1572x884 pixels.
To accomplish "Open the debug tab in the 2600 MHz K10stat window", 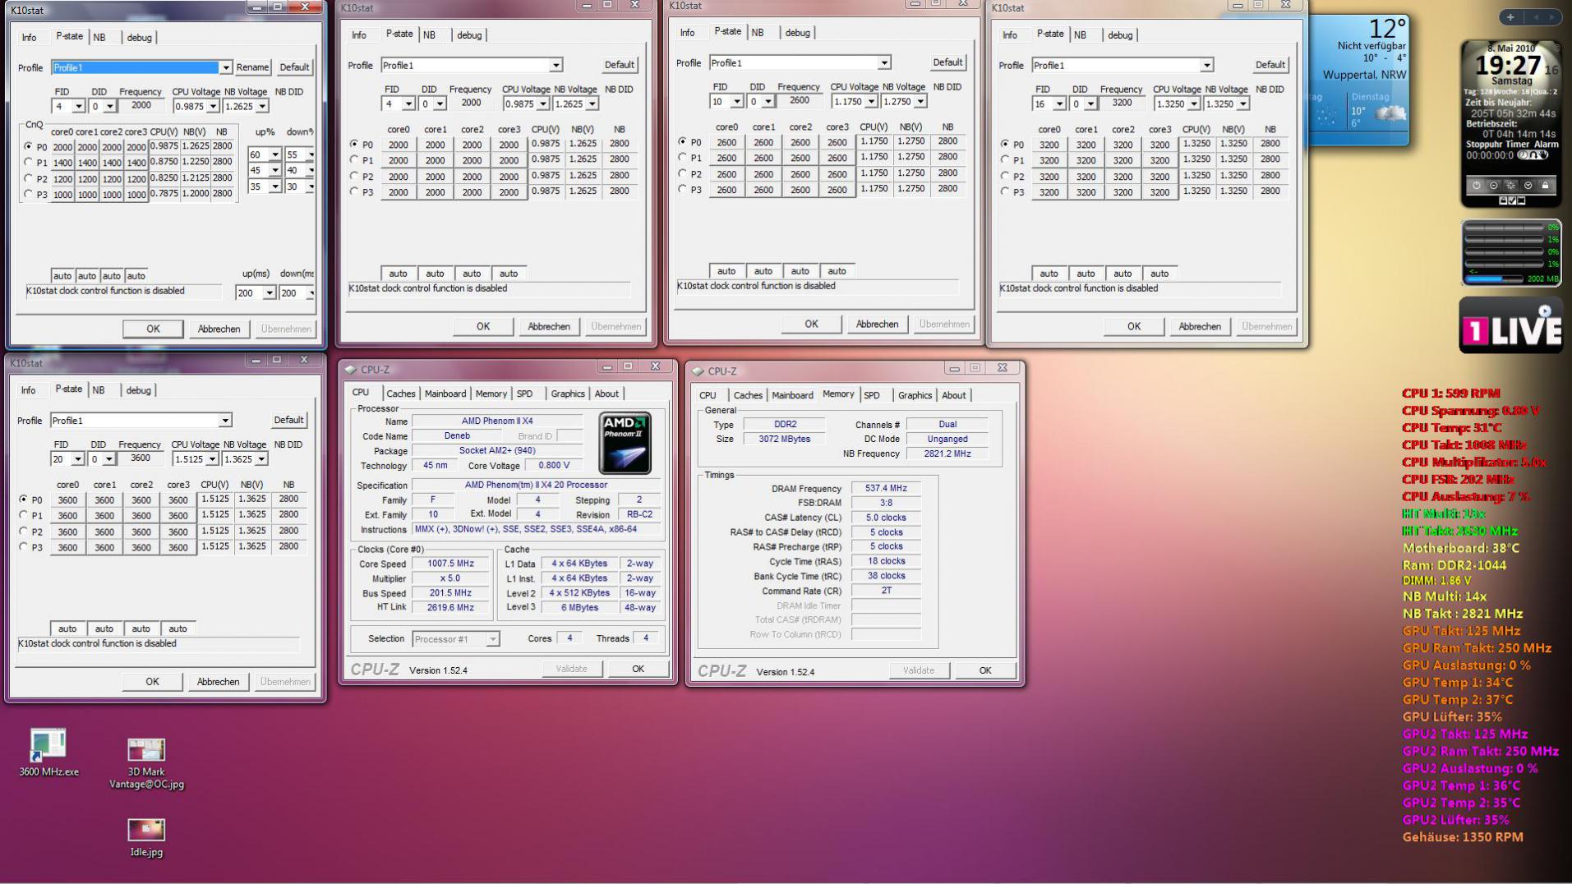I will 797,33.
